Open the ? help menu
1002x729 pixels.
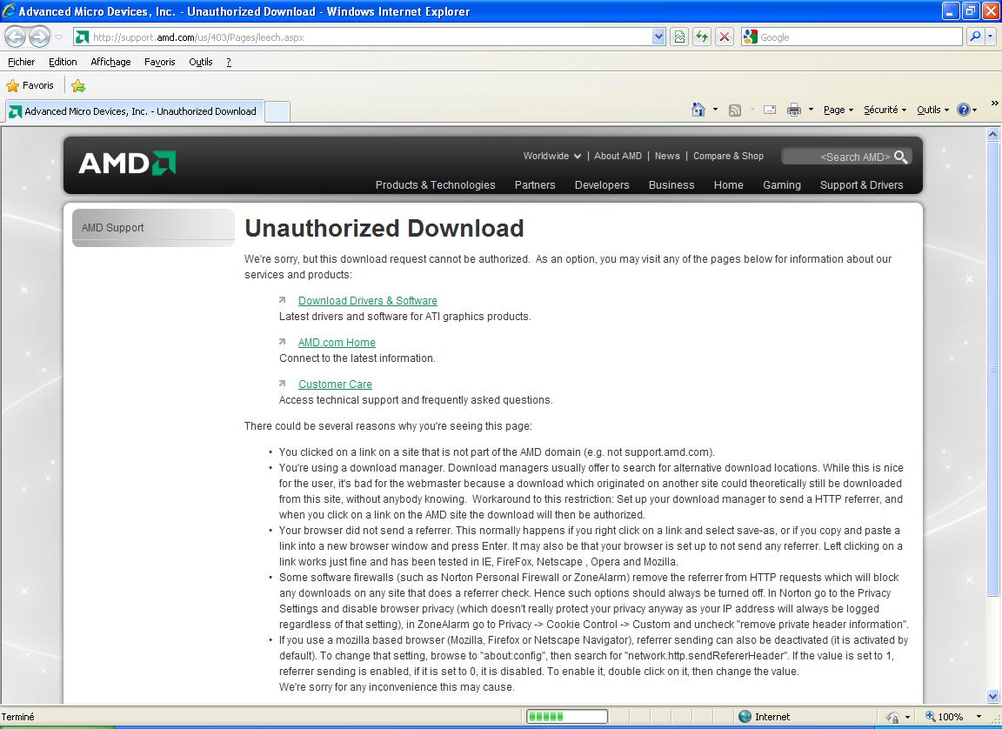coord(229,62)
